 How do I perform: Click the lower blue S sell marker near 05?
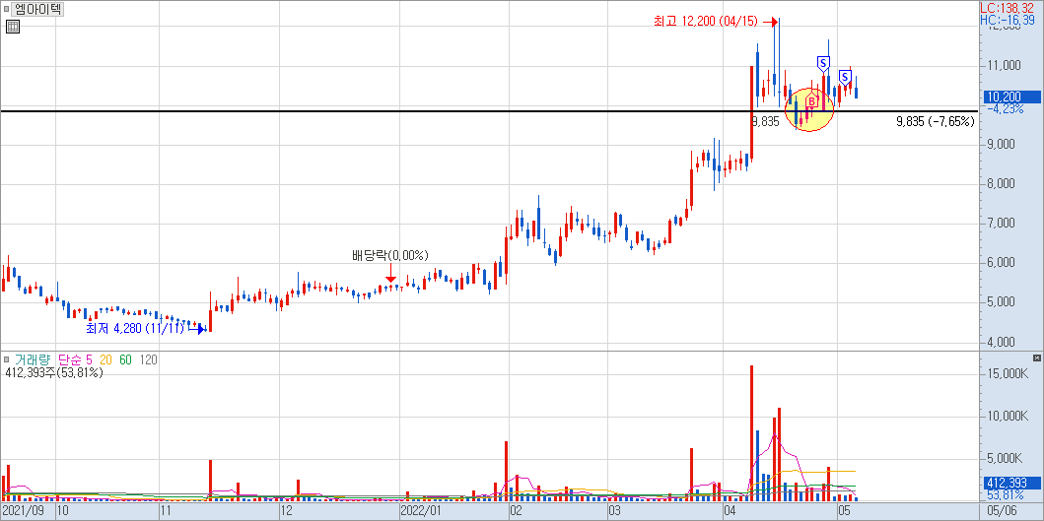pos(846,77)
